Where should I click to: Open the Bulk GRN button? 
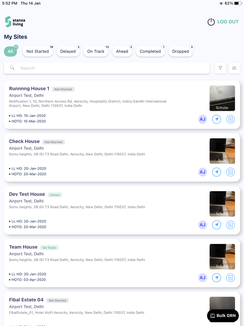(x=223, y=316)
